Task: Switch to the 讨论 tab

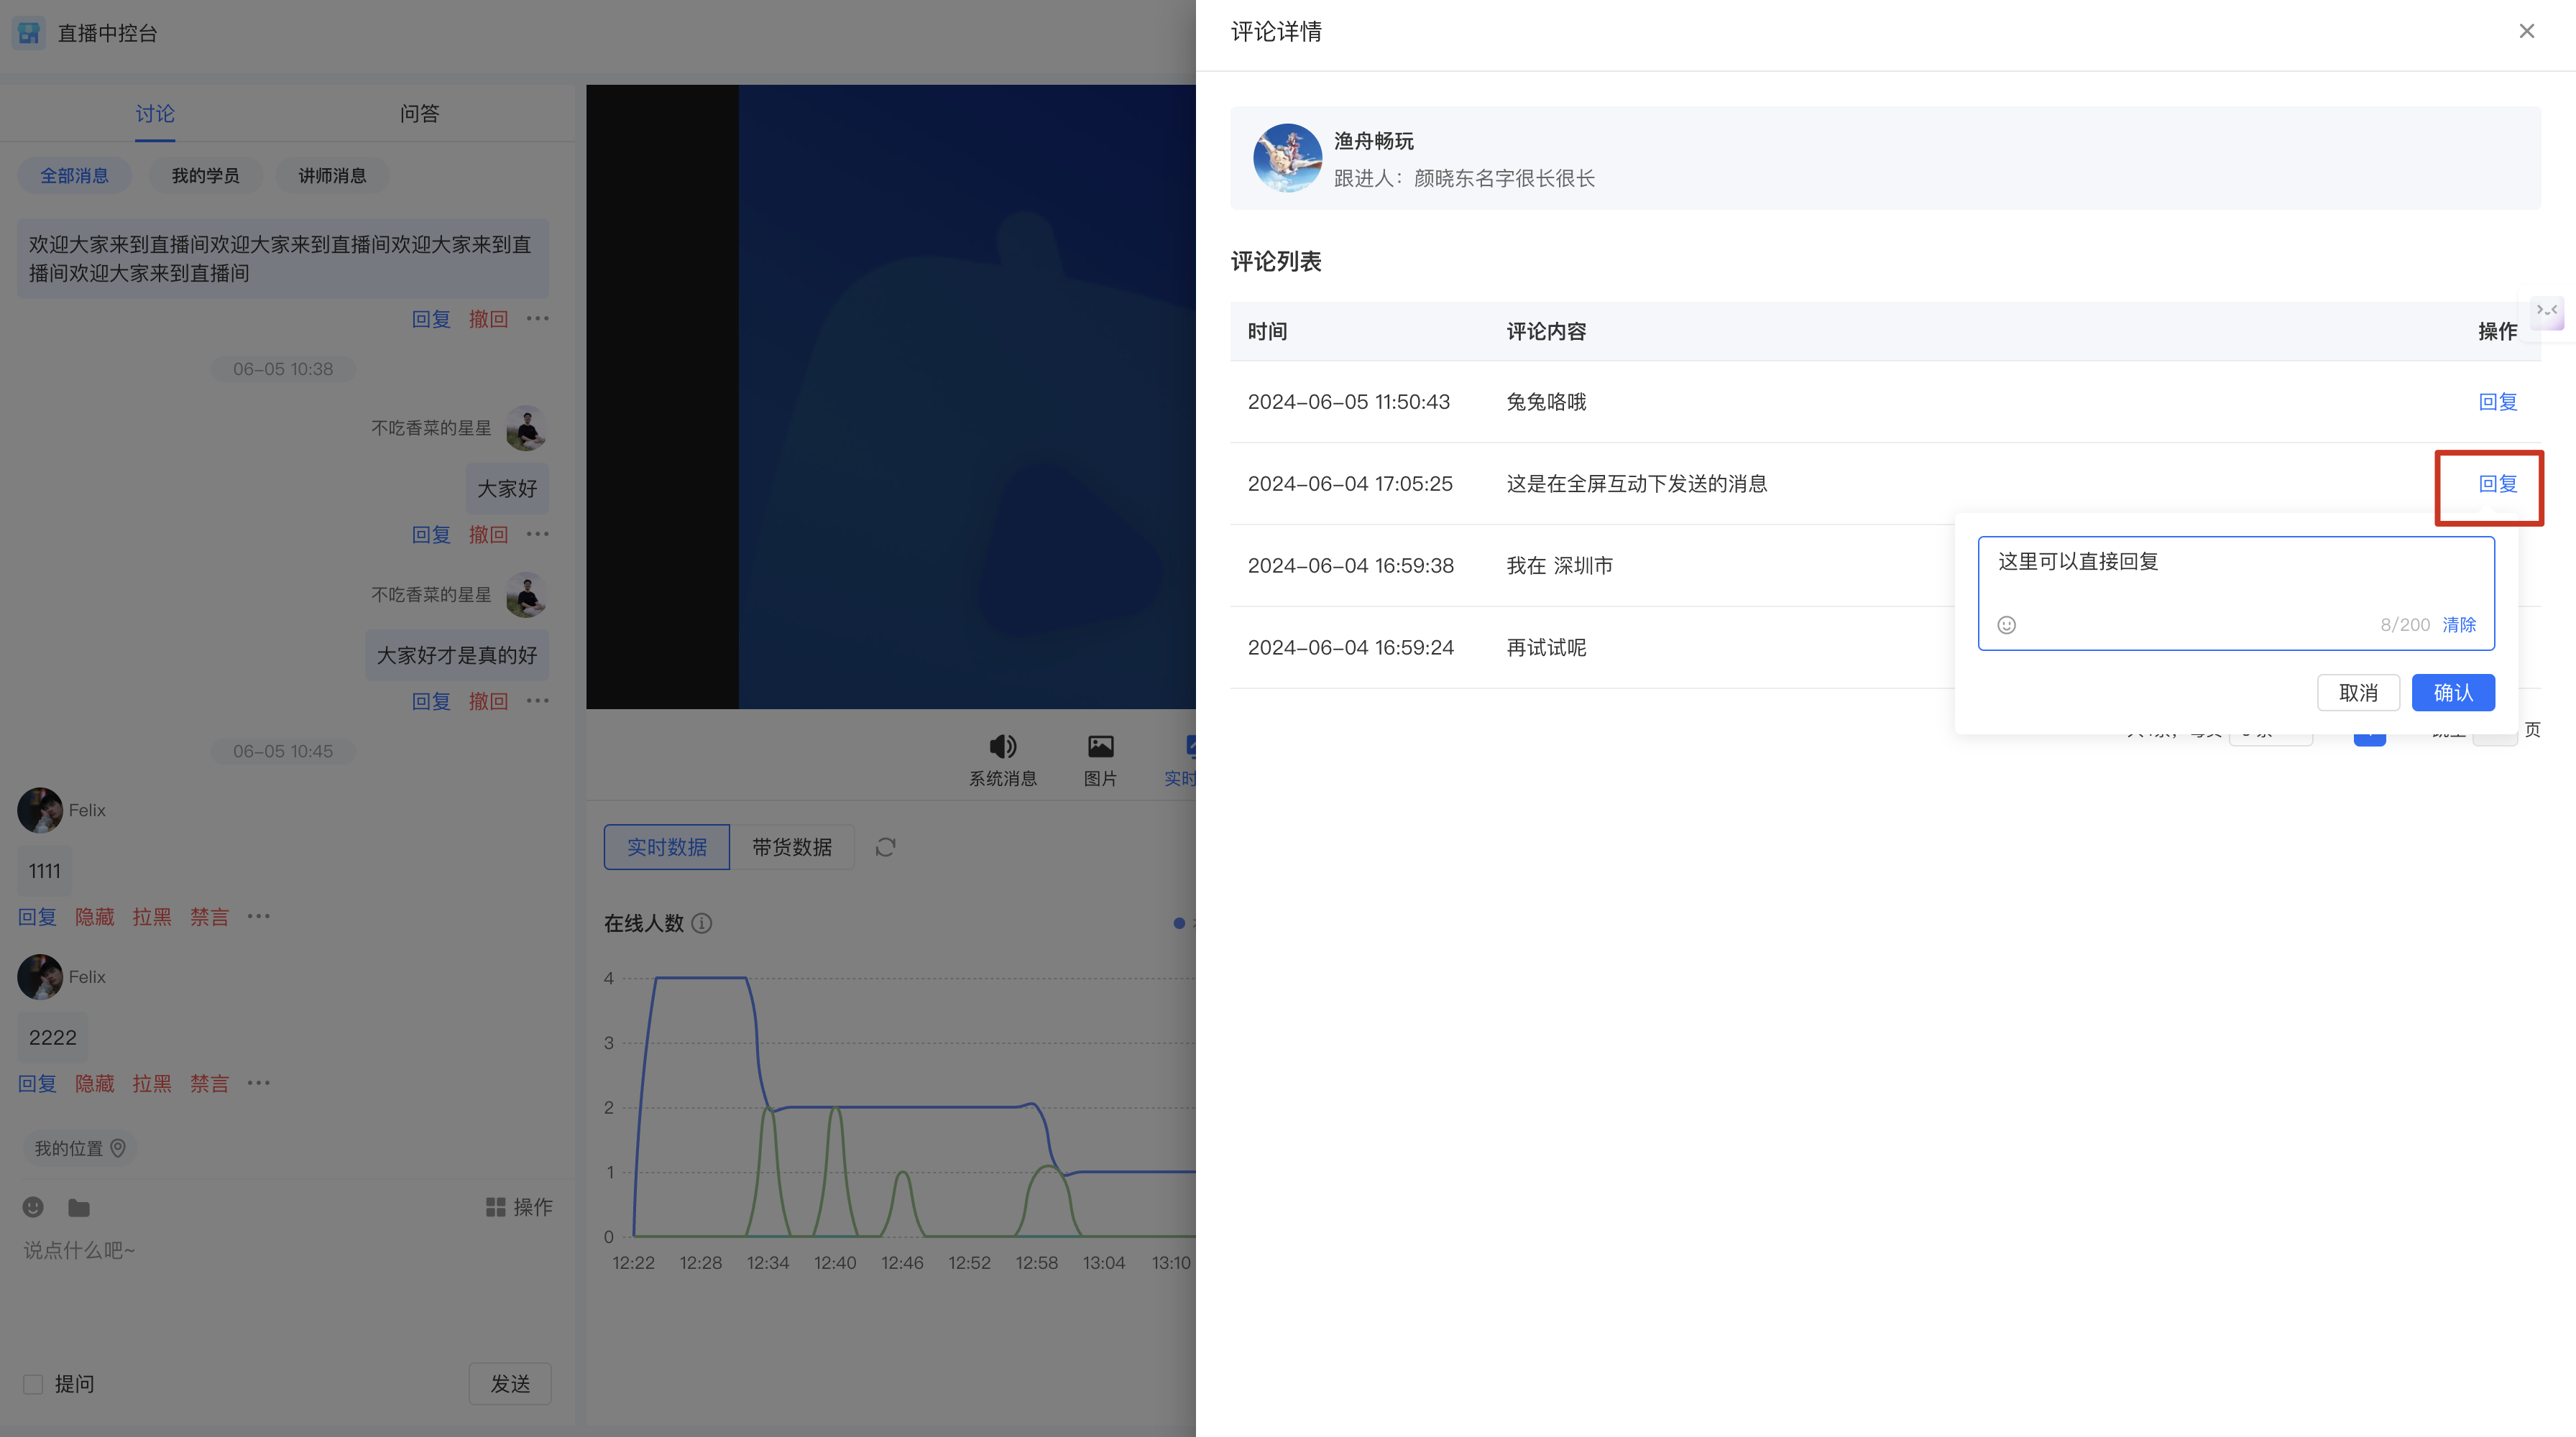Action: (155, 114)
